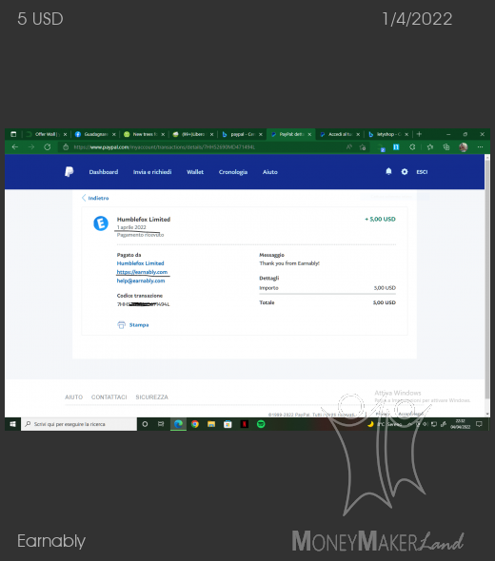This screenshot has width=495, height=561.
Task: Click the address bar lock icon
Action: 66,147
